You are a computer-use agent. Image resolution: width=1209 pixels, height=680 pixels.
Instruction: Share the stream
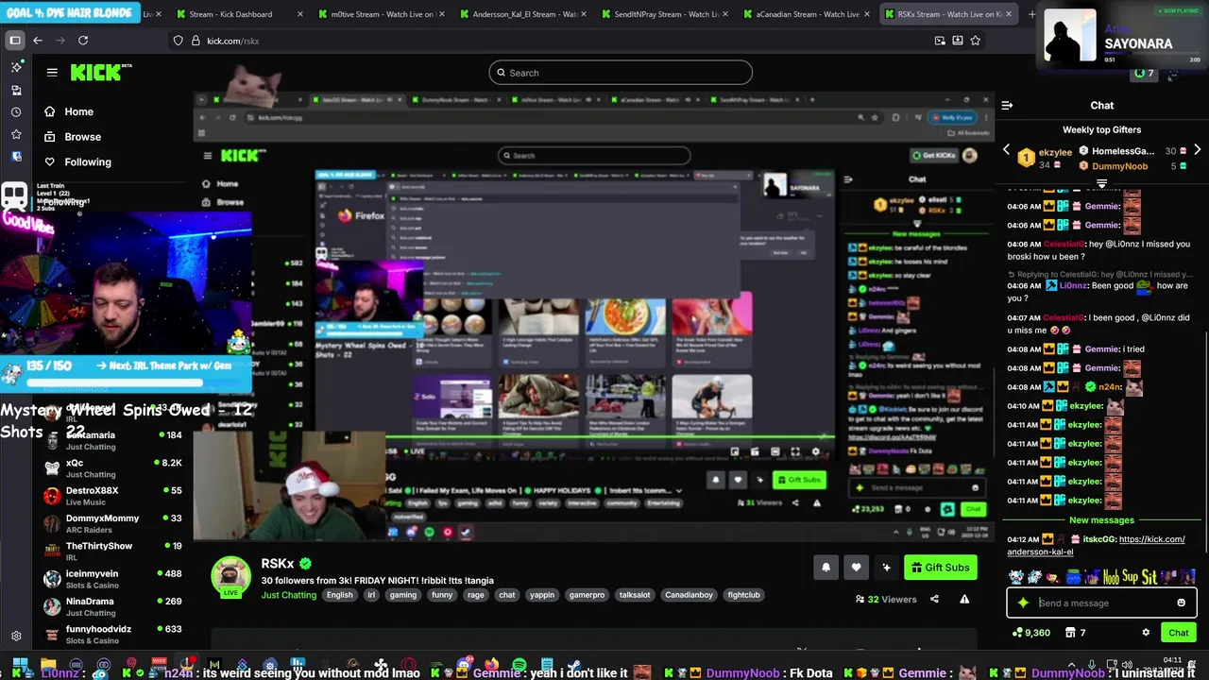point(934,599)
